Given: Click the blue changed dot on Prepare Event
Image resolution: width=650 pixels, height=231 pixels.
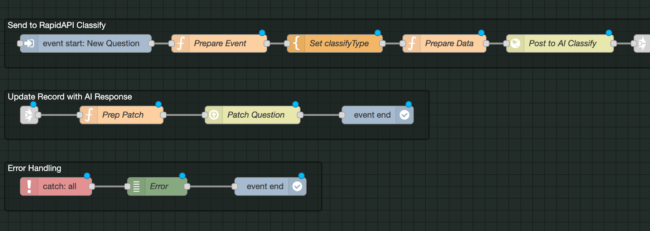Looking at the screenshot, I should coord(262,33).
